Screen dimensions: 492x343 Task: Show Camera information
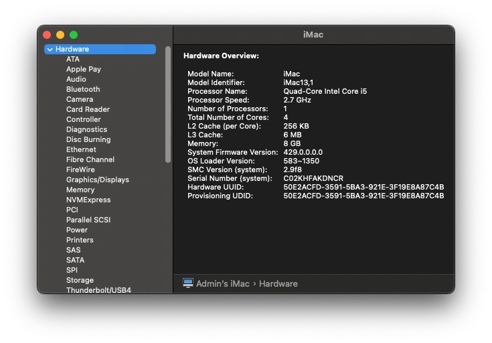[x=80, y=99]
